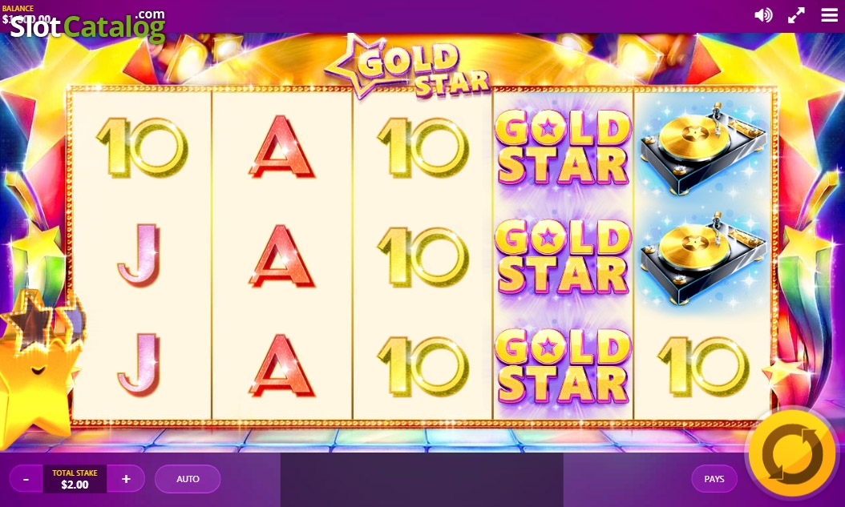Click the SlotCatalog.com watermark link
845x507 pixels.
[x=87, y=26]
